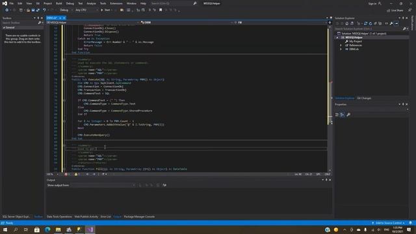Click the Open File toolbar icon

28,10
